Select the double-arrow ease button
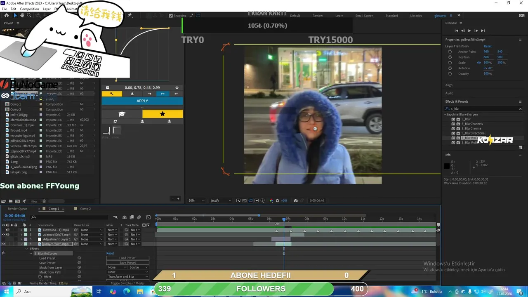 pos(163,94)
